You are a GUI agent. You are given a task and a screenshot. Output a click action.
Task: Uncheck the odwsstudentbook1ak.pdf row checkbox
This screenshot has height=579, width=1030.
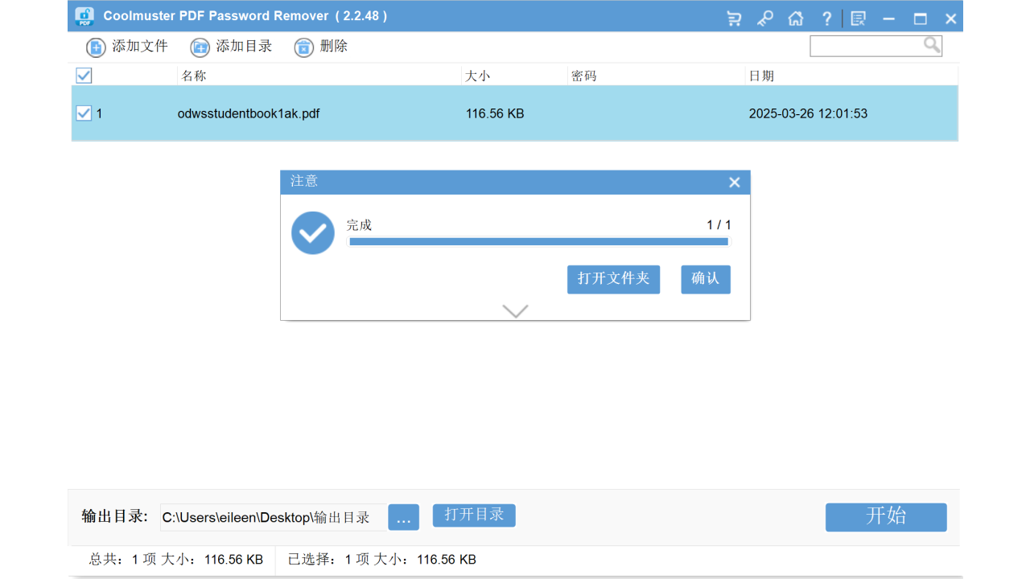(x=84, y=113)
